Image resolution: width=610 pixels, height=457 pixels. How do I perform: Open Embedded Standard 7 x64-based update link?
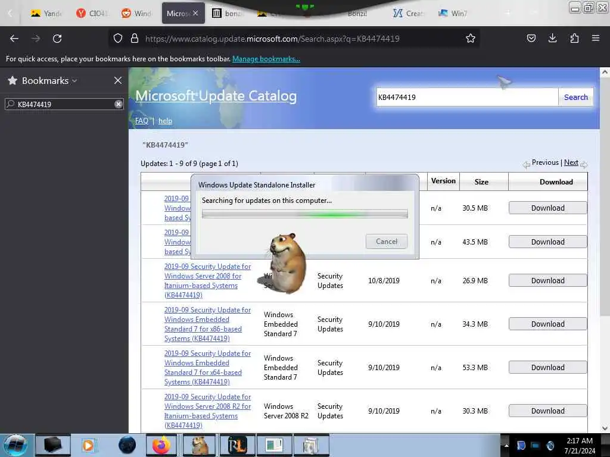pyautogui.click(x=207, y=368)
